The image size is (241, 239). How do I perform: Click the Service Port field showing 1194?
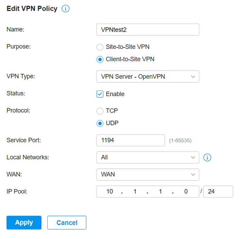(131, 140)
